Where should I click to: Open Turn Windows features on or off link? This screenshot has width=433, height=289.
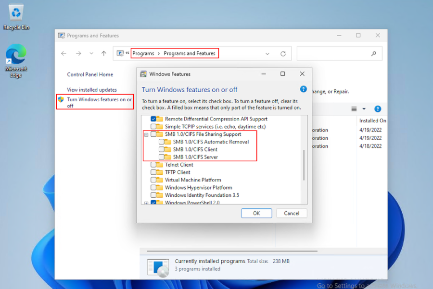(x=99, y=102)
